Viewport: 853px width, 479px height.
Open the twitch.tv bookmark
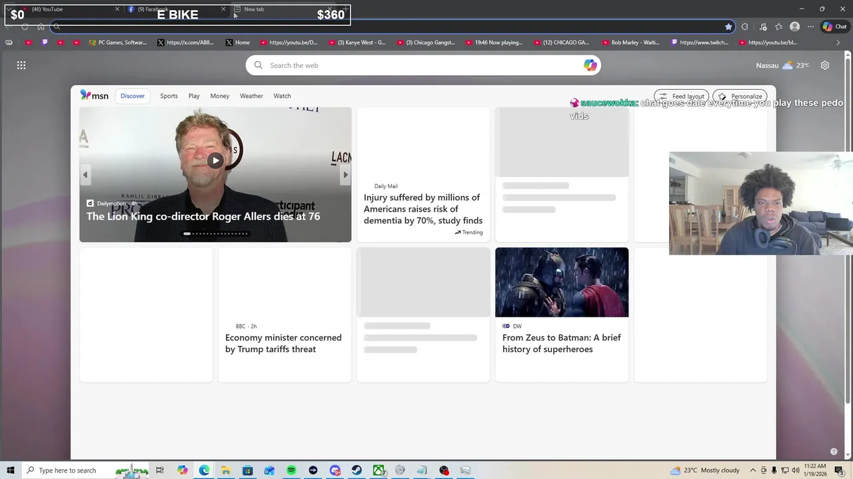coord(700,43)
